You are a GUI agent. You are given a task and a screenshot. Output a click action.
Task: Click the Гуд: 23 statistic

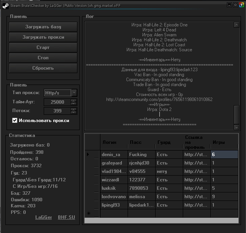click(19, 173)
